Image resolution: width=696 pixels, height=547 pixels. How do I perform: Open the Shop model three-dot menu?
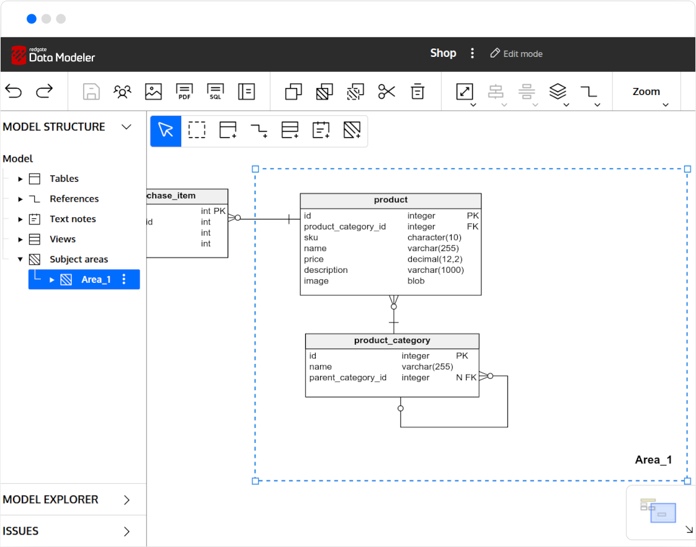coord(473,53)
